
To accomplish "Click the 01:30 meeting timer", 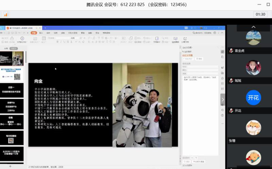I will click(260, 14).
